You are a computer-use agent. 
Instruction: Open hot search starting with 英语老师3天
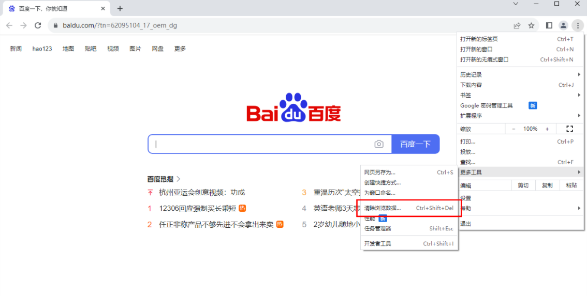[x=337, y=208]
